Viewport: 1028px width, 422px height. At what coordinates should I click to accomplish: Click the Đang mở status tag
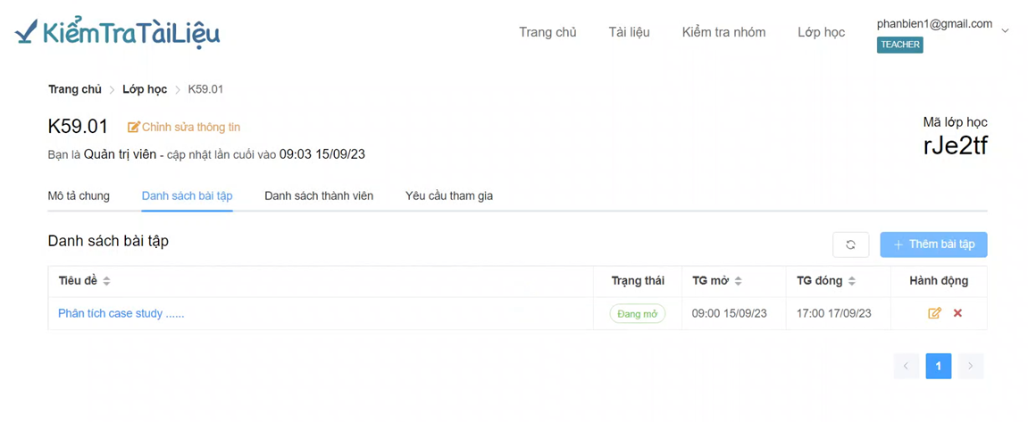pyautogui.click(x=638, y=314)
